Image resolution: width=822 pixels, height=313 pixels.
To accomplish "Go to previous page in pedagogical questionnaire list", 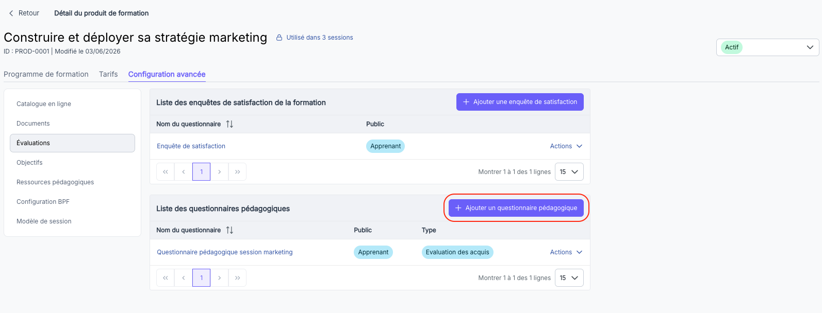I will click(x=184, y=278).
